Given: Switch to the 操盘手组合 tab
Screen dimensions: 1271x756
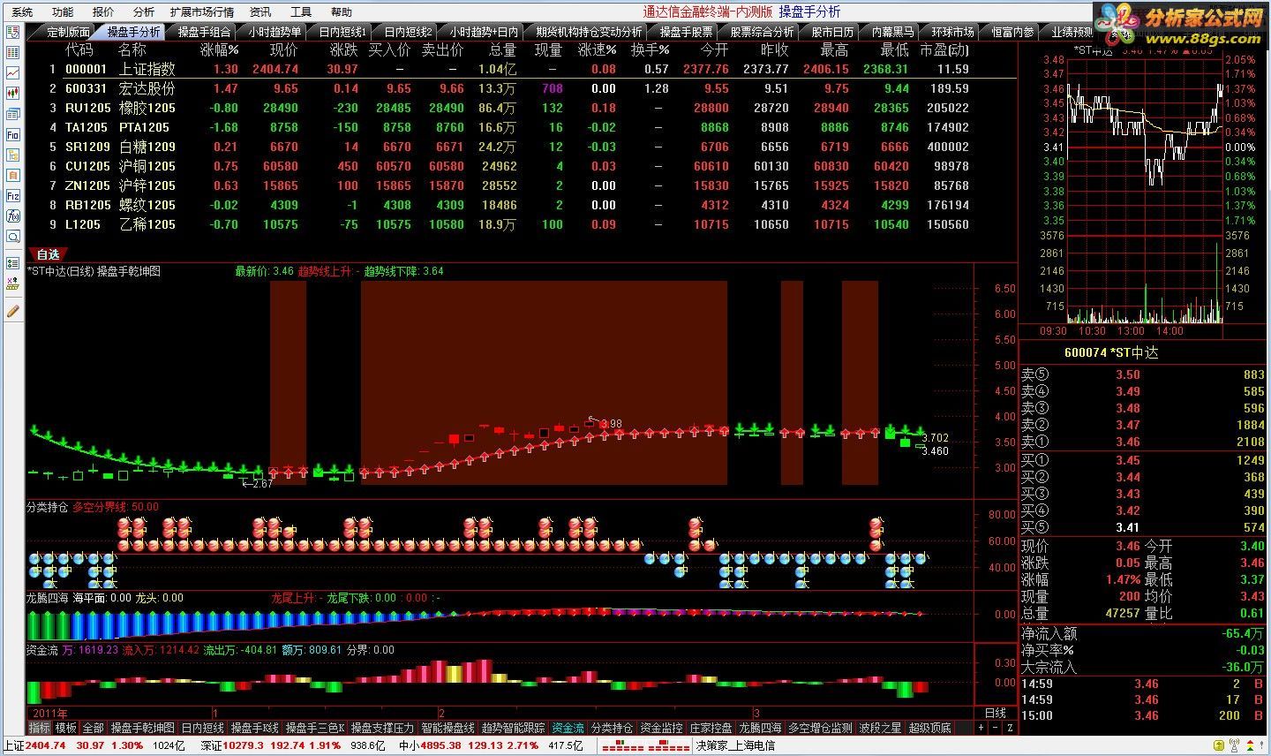Looking at the screenshot, I should [x=204, y=32].
